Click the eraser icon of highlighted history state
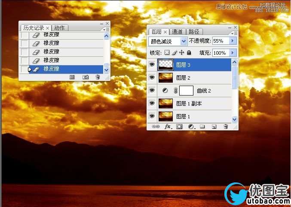The width and height of the screenshot is (291, 207). pyautogui.click(x=36, y=69)
